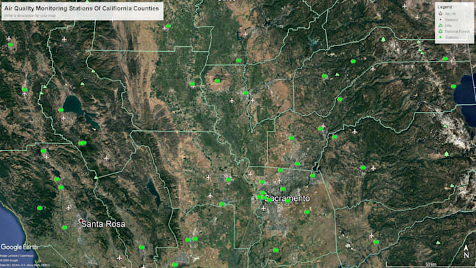The height and width of the screenshot is (268, 476).
Task: Select the green station dot on Clear Lake's west shore
Action: tap(61, 110)
